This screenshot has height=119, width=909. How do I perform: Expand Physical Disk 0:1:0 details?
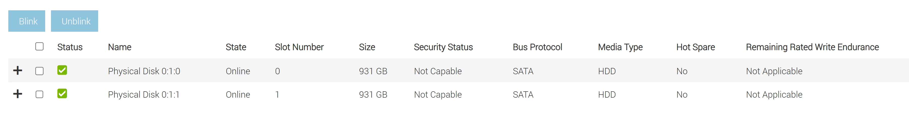point(18,70)
